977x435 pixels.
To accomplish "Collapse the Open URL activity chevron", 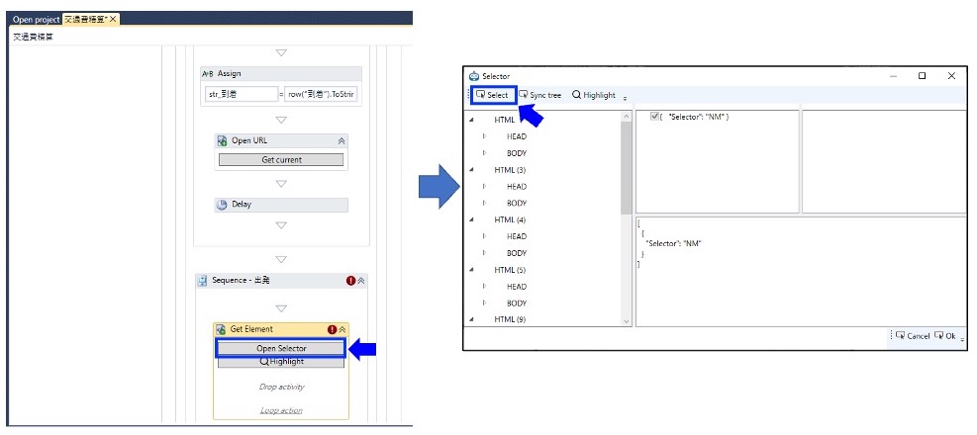I will coord(341,141).
